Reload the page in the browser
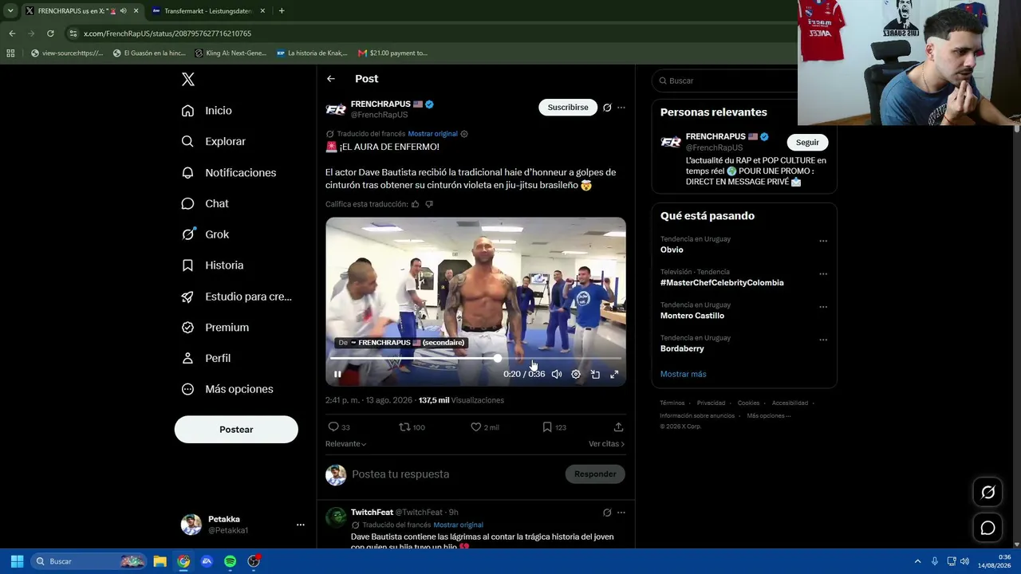1021x574 pixels. pos(50,33)
